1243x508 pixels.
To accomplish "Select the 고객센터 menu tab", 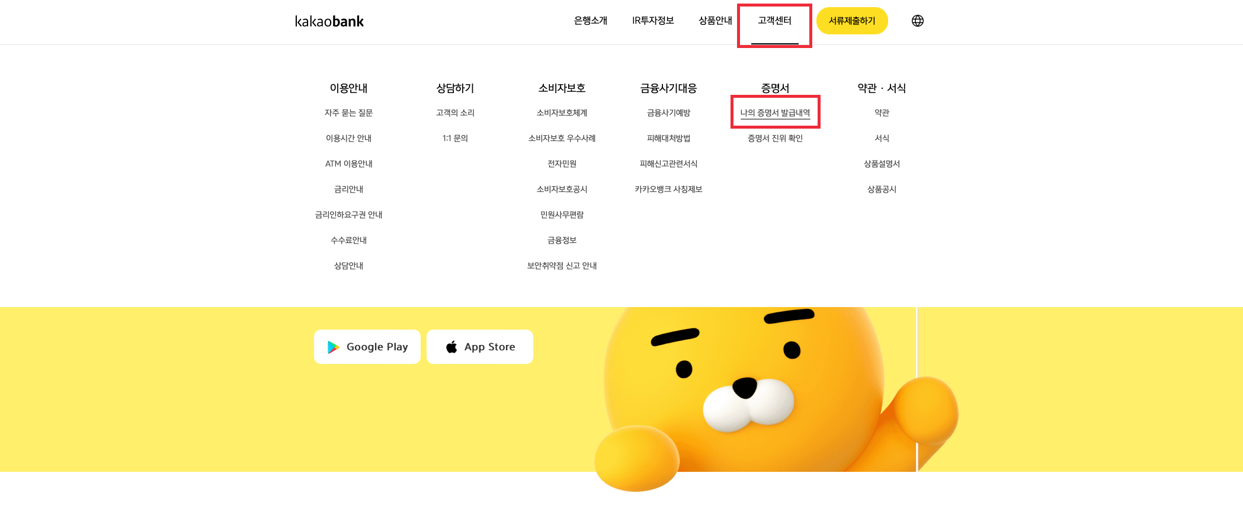I will [x=775, y=21].
